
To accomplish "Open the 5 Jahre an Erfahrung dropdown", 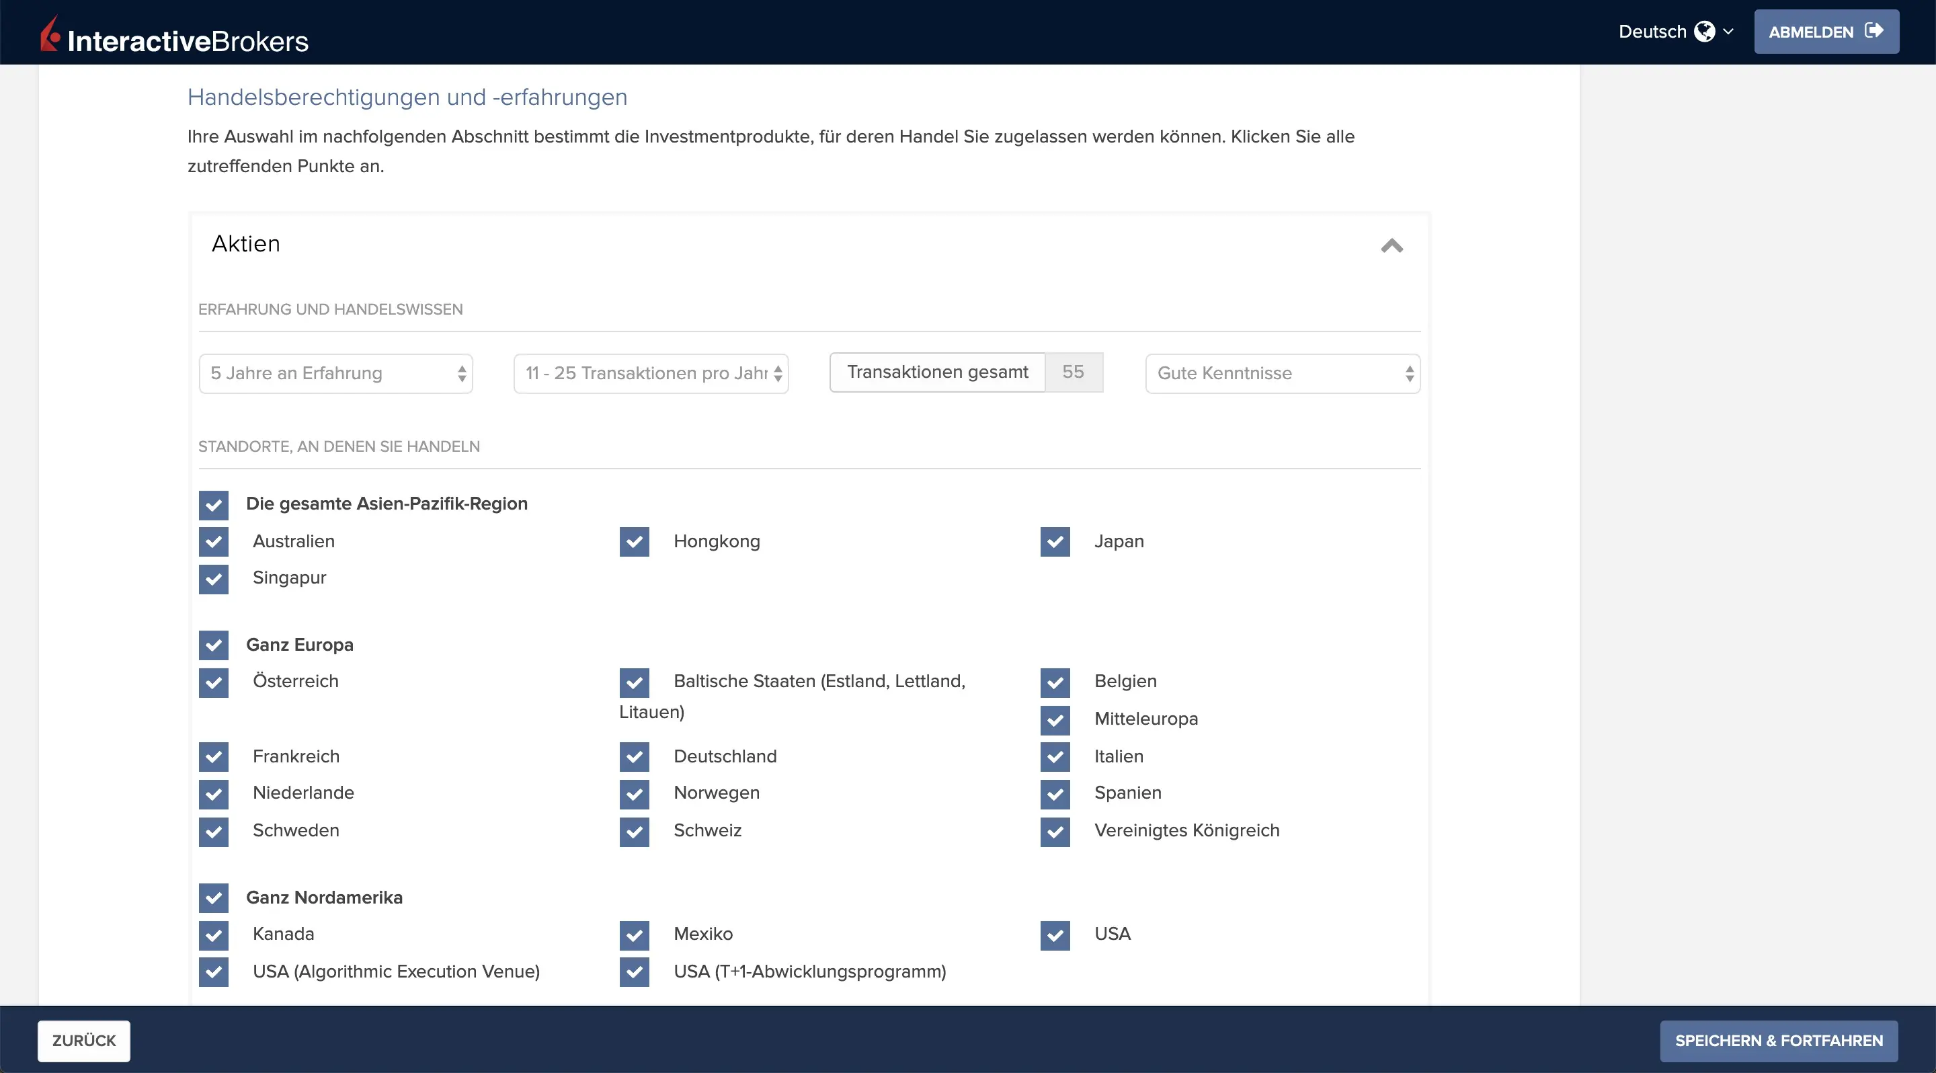I will coord(336,373).
